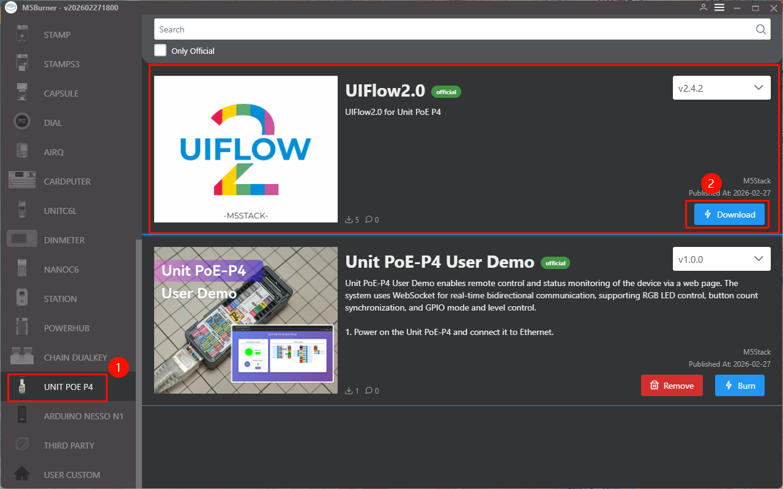Click the USER CUSTOM home icon

[22, 474]
